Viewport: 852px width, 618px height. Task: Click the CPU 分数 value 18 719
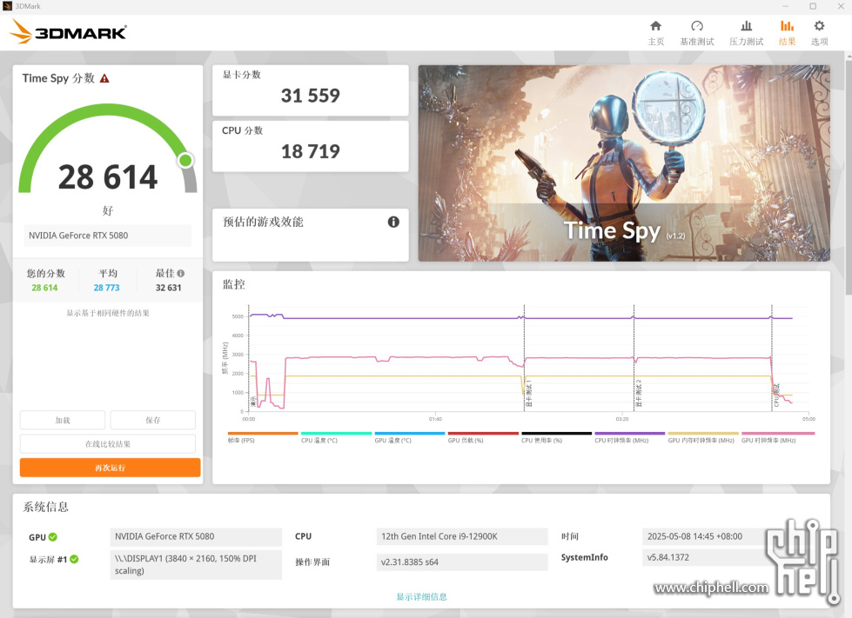[311, 151]
